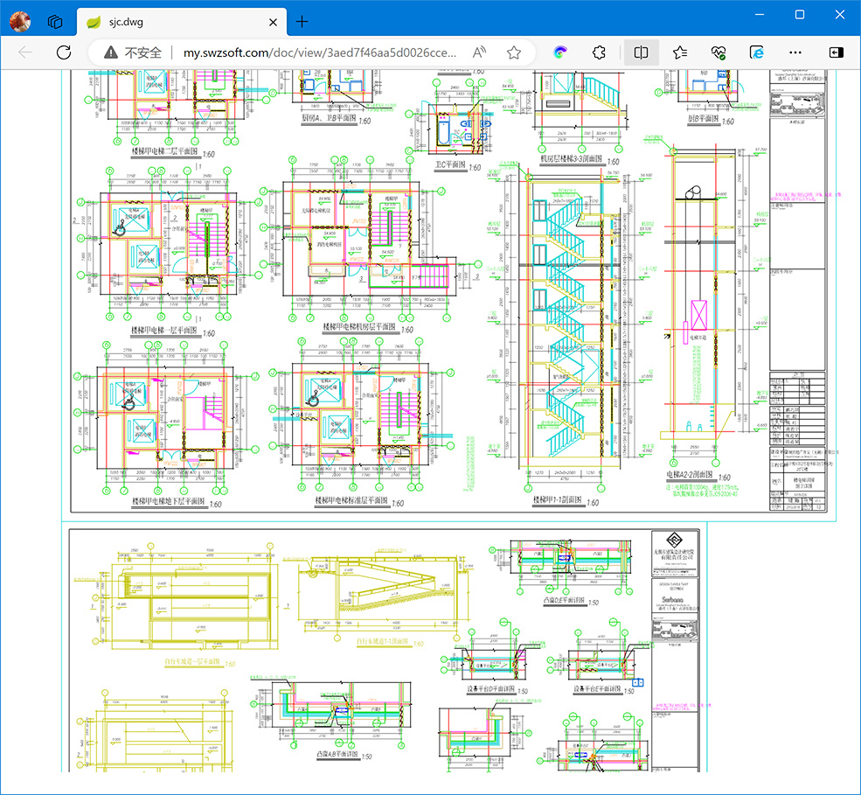The width and height of the screenshot is (861, 795).
Task: Close the sjc.dwg tab
Action: click(274, 22)
